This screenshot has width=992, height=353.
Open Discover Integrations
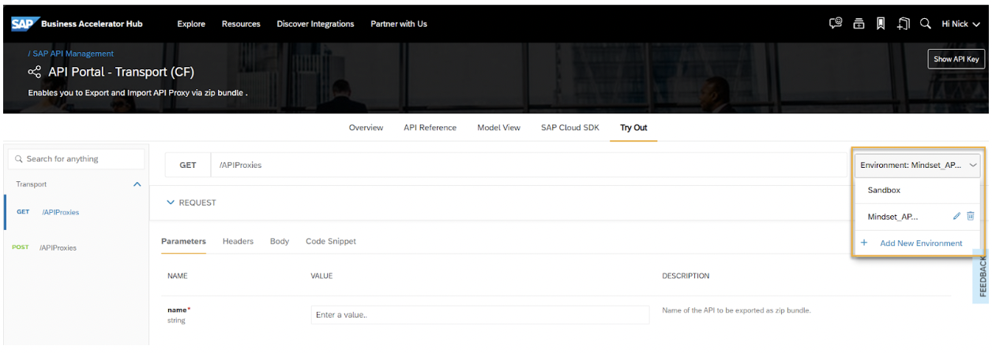point(315,24)
